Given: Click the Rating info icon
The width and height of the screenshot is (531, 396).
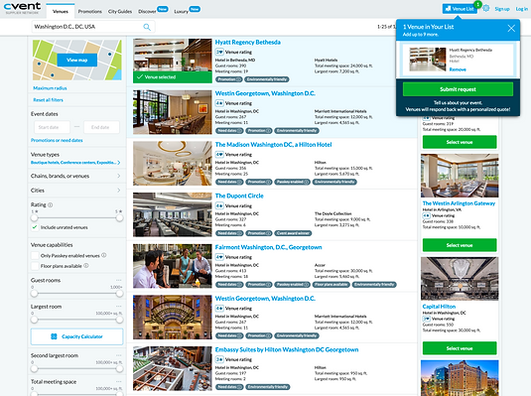Looking at the screenshot, I should [50, 204].
